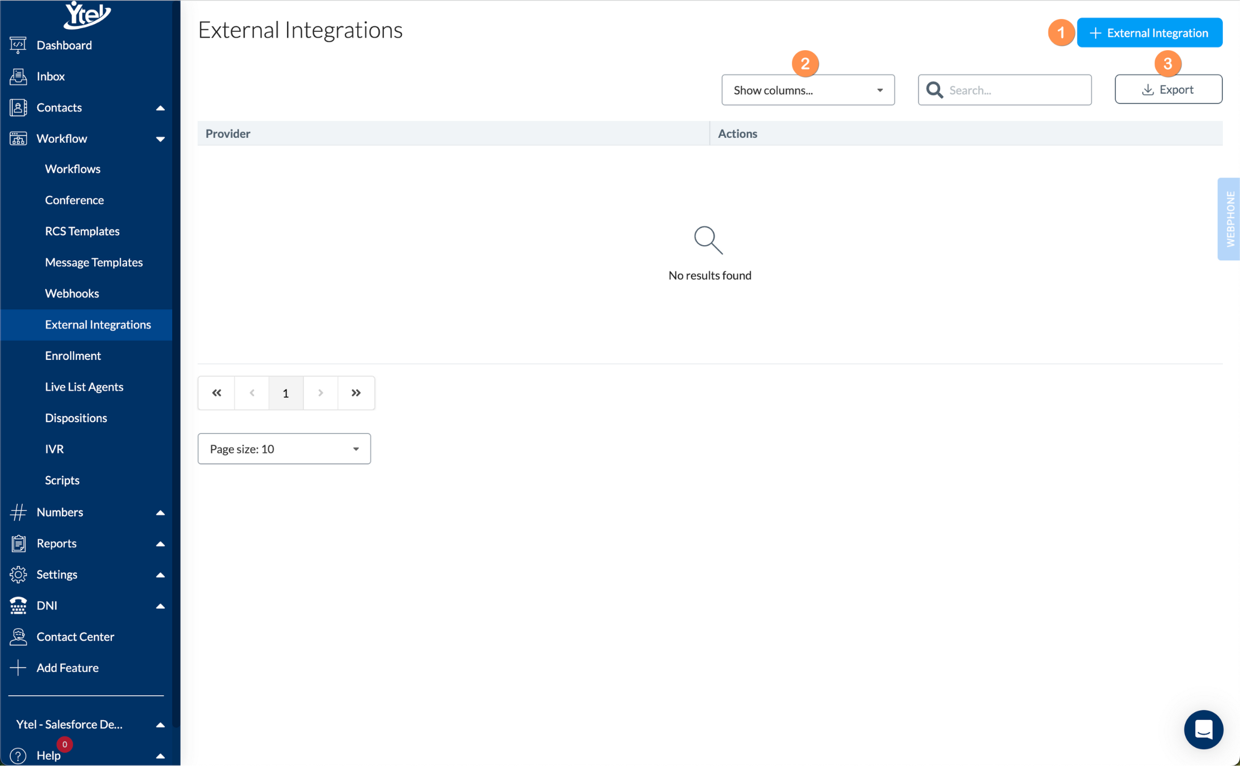The height and width of the screenshot is (766, 1240).
Task: Click the add External Integration button
Action: 1149,33
